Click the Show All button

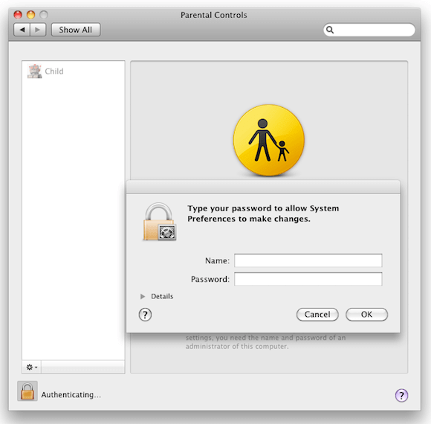click(x=76, y=30)
